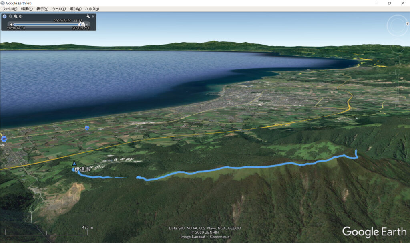410x243 pixels.
Task: Open the 編集 menu
Action: 27,9
